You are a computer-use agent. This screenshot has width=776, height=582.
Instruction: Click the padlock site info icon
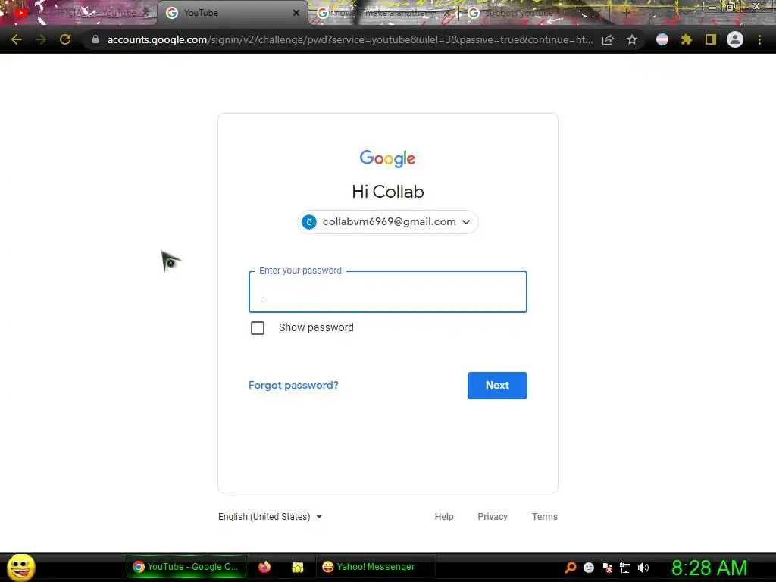[x=95, y=39]
